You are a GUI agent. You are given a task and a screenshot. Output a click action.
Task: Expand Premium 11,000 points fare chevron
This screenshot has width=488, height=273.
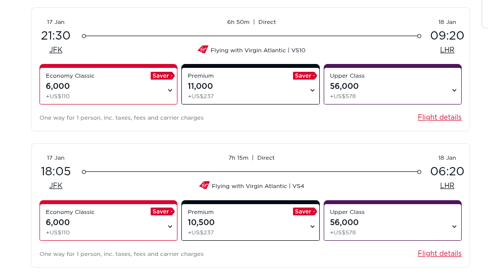(312, 90)
